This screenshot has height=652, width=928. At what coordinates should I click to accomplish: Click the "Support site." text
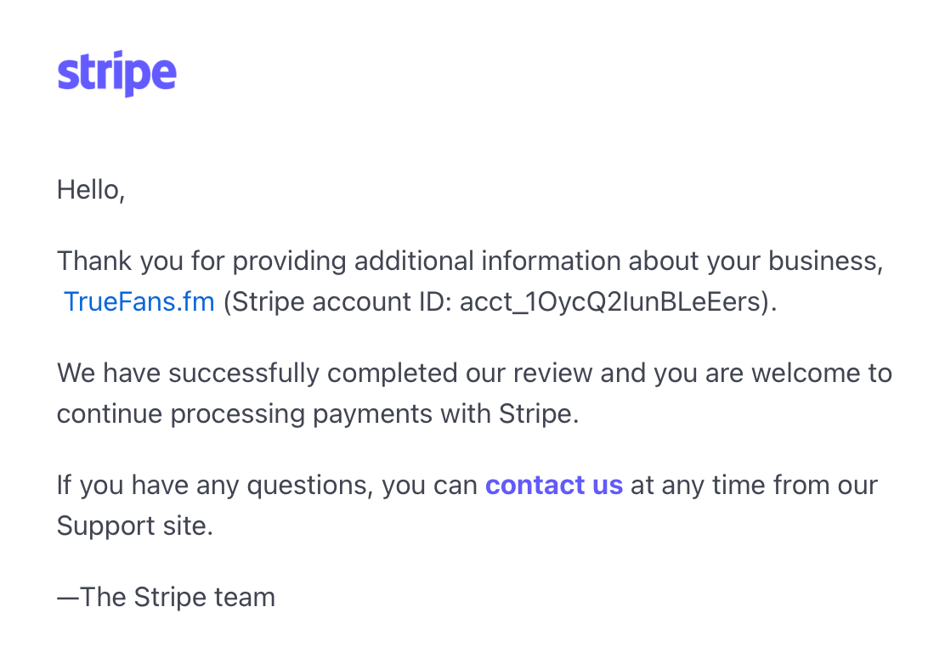[x=135, y=526]
